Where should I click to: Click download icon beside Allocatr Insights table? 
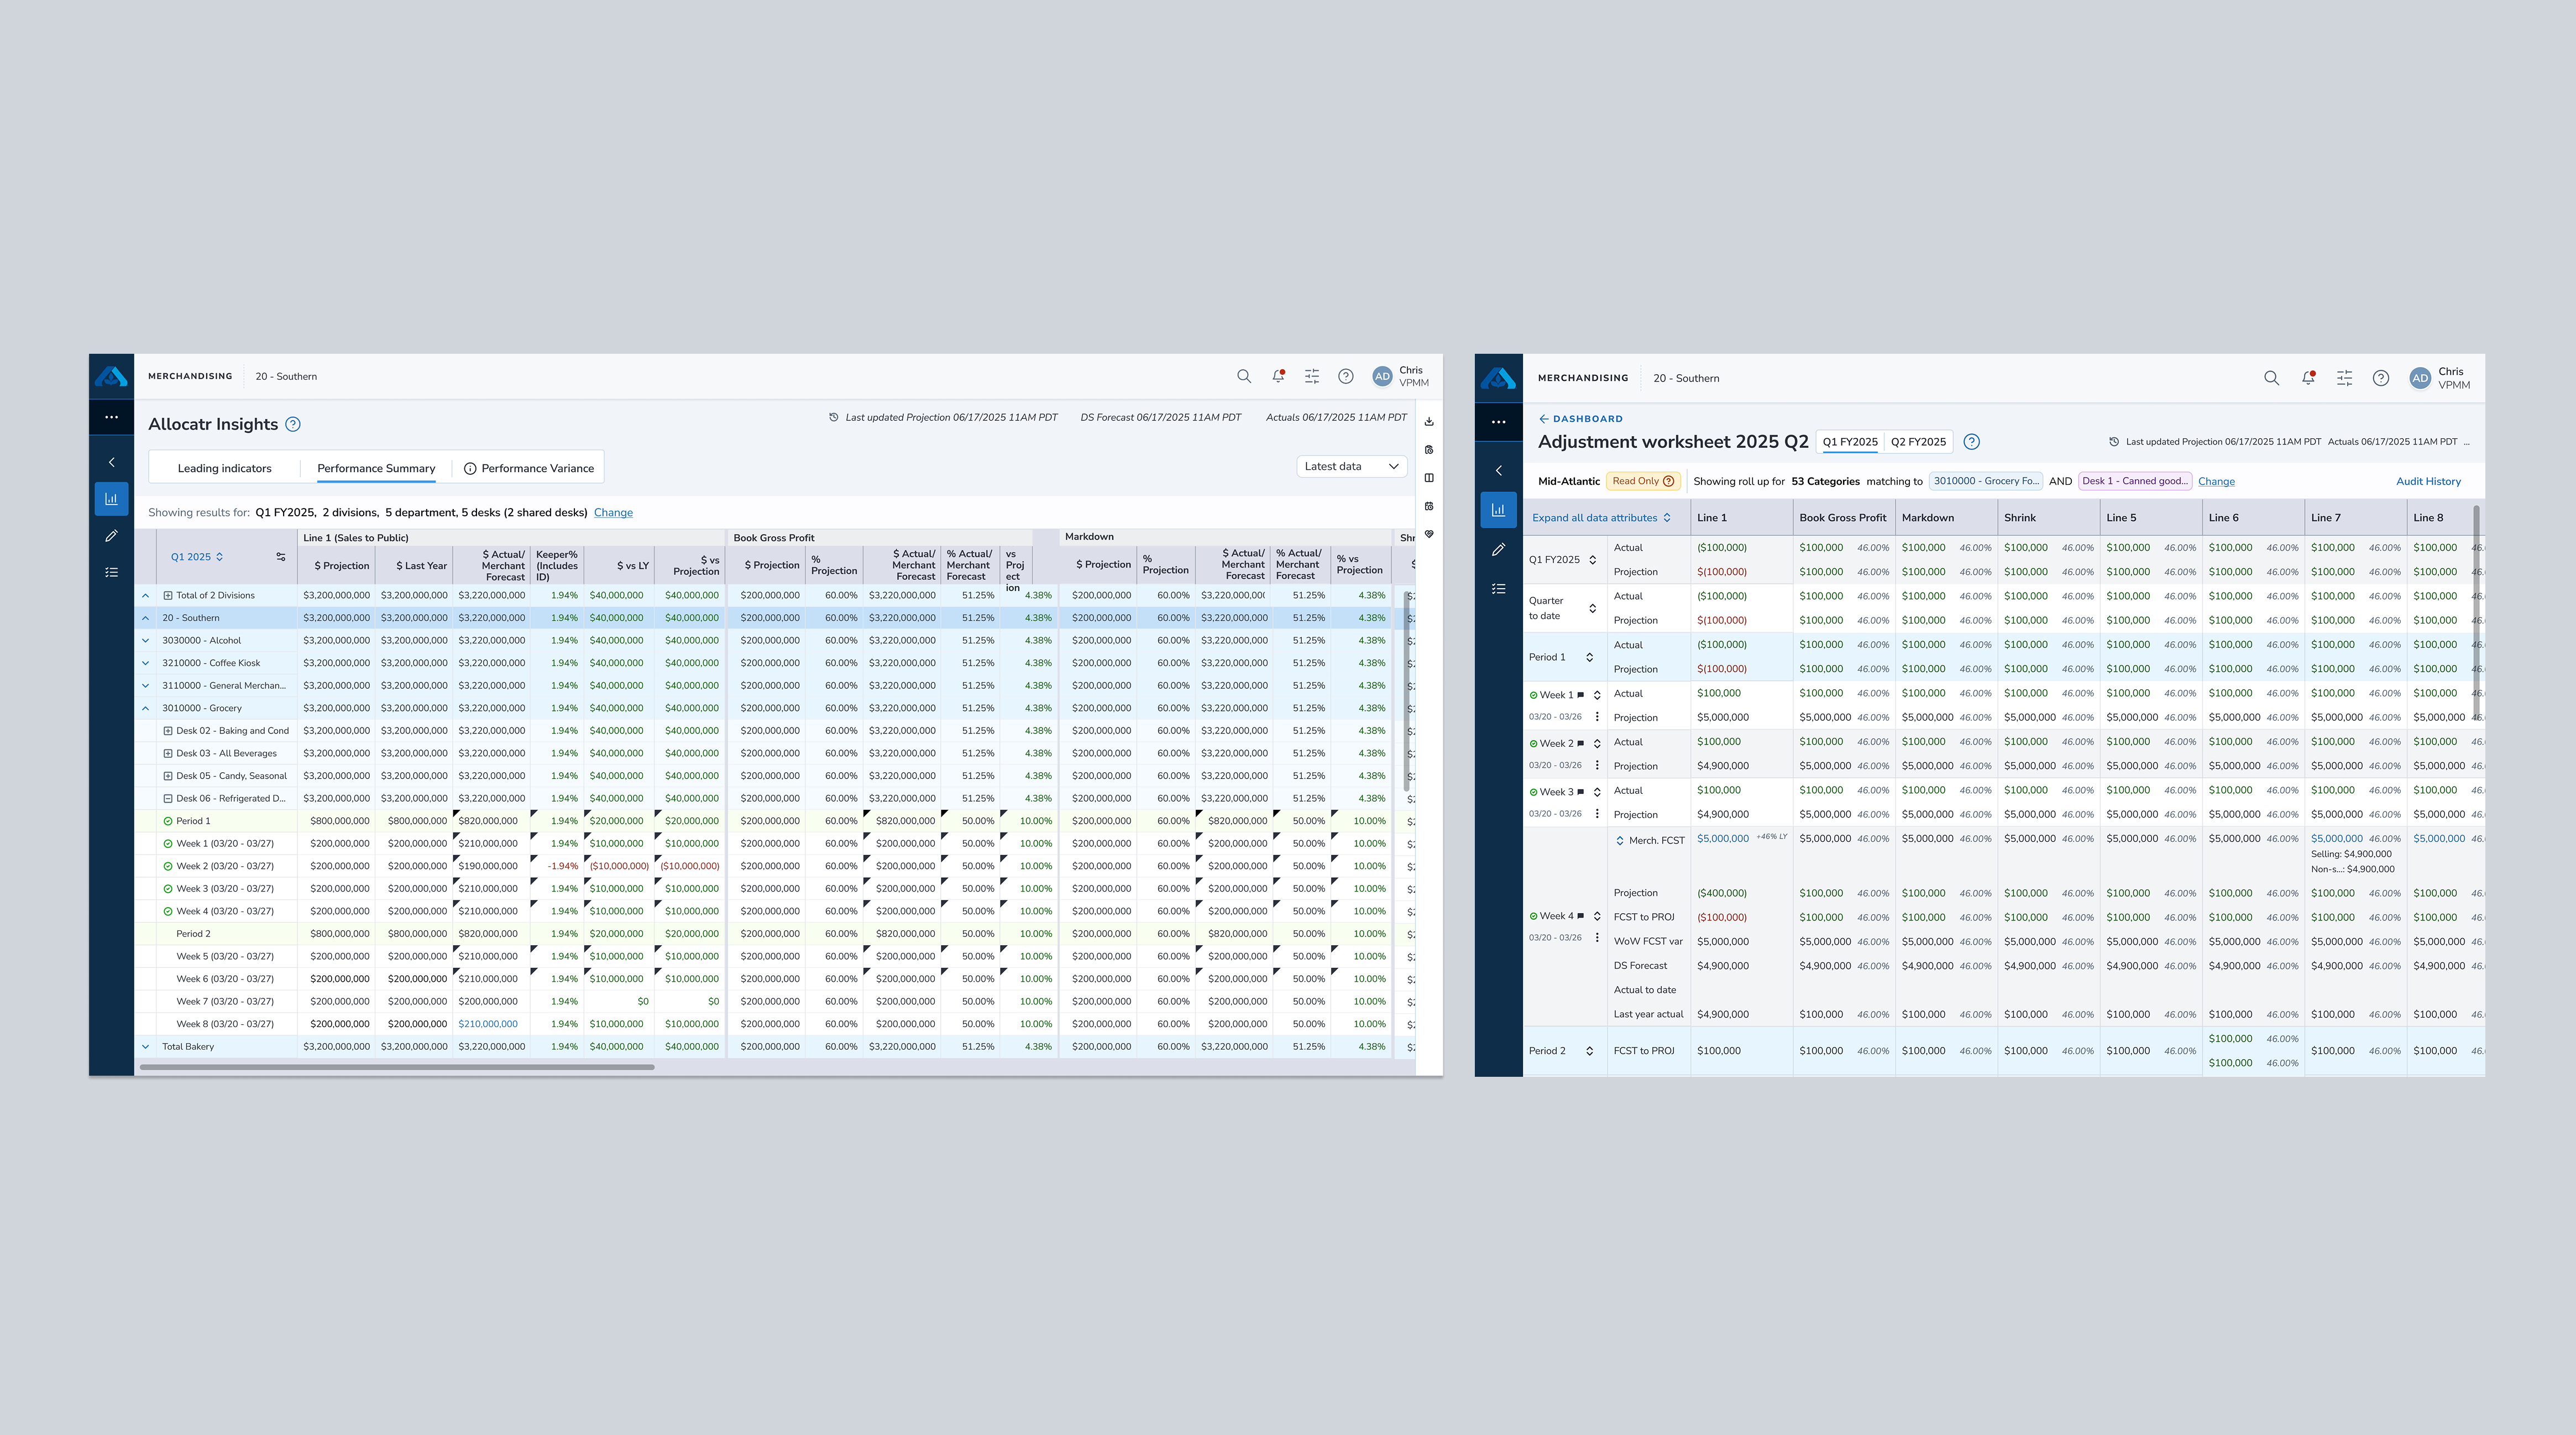pos(1429,421)
